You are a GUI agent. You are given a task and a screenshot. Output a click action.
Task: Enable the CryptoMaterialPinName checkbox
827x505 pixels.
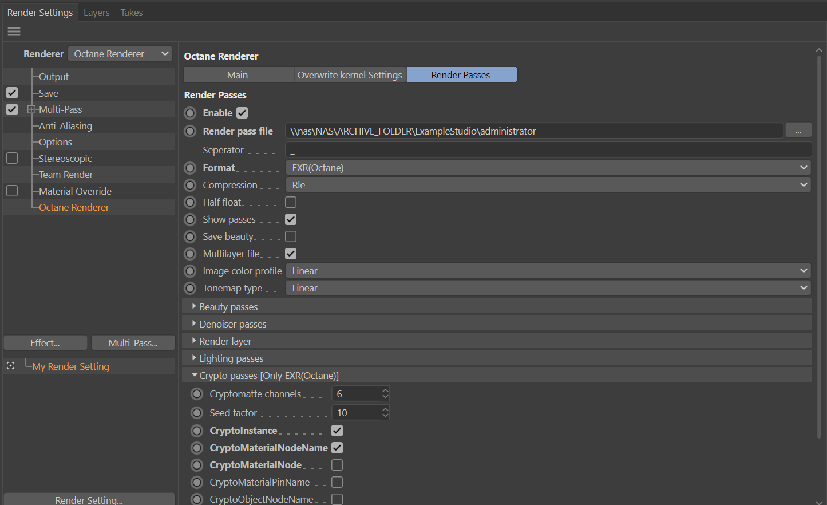337,482
